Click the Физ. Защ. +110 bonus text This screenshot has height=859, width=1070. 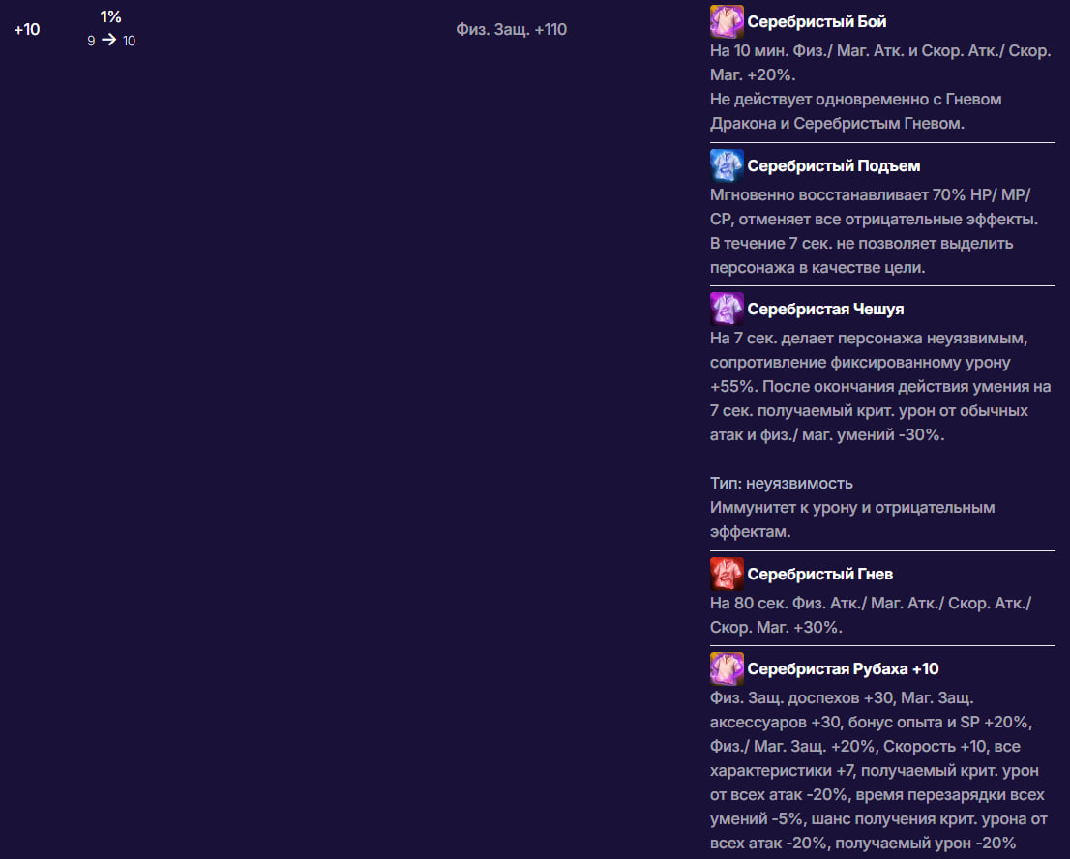(x=511, y=29)
